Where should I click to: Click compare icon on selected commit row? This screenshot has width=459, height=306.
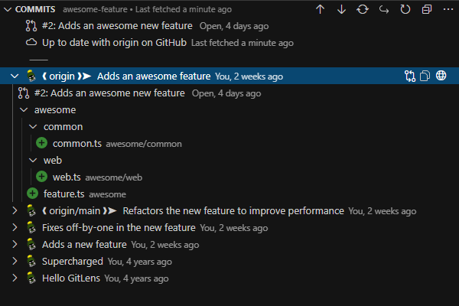(x=410, y=76)
